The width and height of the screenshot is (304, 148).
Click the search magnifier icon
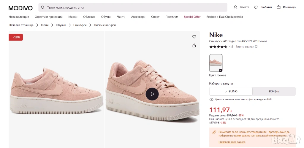click(43, 7)
